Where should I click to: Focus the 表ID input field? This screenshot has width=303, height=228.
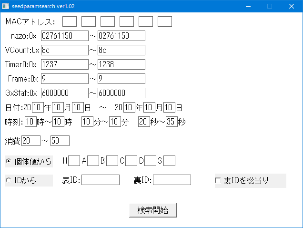pos(101,180)
